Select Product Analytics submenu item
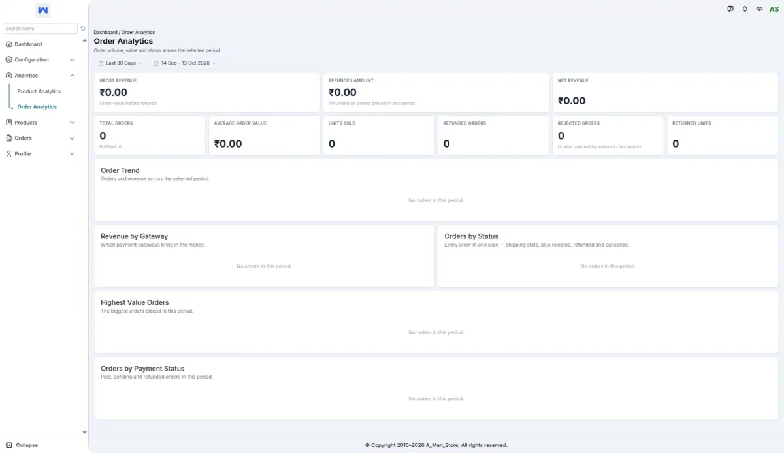 click(39, 91)
